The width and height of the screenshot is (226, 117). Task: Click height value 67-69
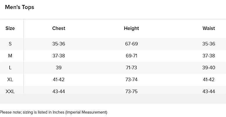point(132,44)
